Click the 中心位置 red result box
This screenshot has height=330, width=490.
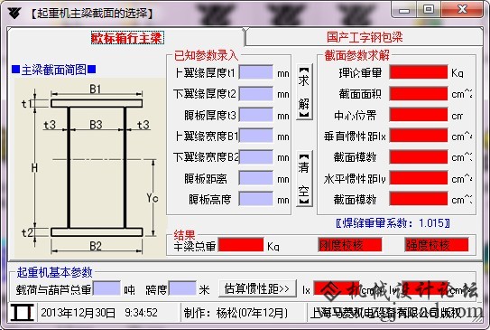419,115
